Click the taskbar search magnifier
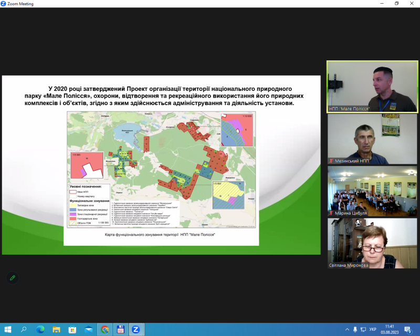Viewport: 420px width, 336px height. pyautogui.click(x=24, y=329)
